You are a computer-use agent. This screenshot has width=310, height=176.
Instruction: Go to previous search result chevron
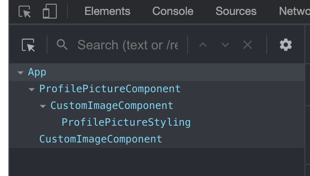[x=203, y=45]
